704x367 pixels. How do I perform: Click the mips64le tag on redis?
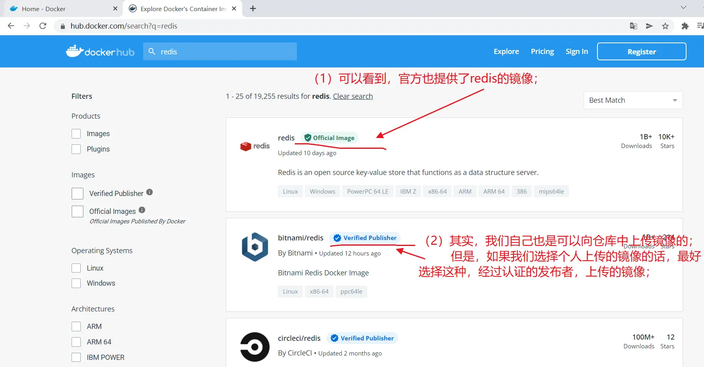(551, 192)
